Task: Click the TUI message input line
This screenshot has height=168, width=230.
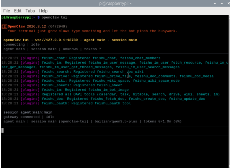Action: tap(115, 130)
